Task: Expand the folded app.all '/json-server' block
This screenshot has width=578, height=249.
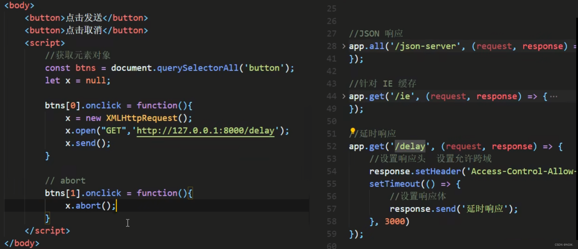Action: pyautogui.click(x=344, y=46)
